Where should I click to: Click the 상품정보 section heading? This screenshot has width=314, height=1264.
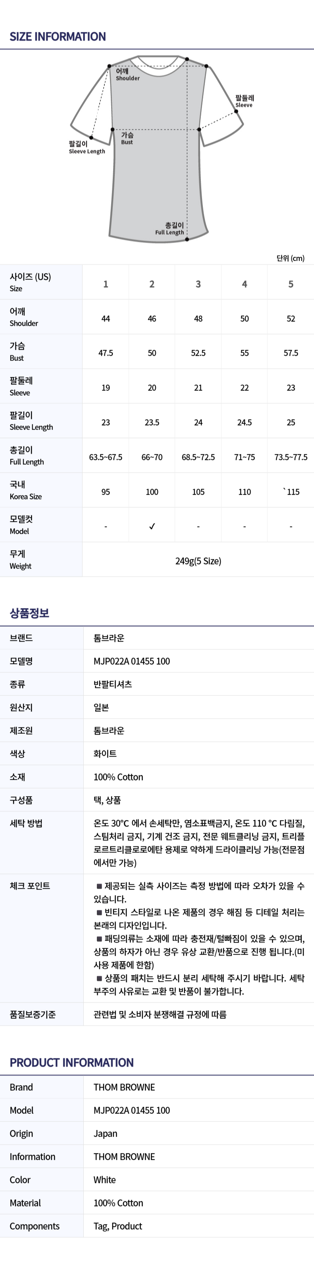(29, 613)
